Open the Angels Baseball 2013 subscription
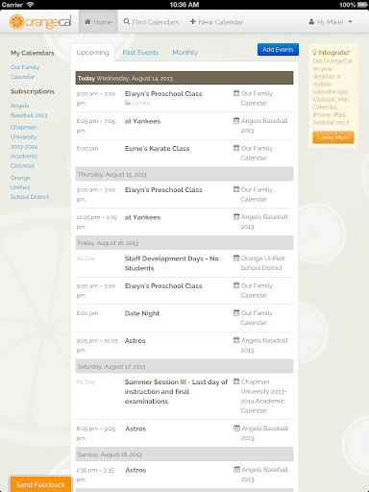Viewport: 369px width, 492px height. (x=29, y=111)
